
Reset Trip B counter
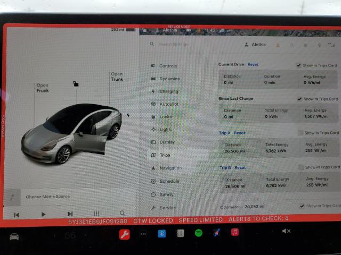coord(240,168)
